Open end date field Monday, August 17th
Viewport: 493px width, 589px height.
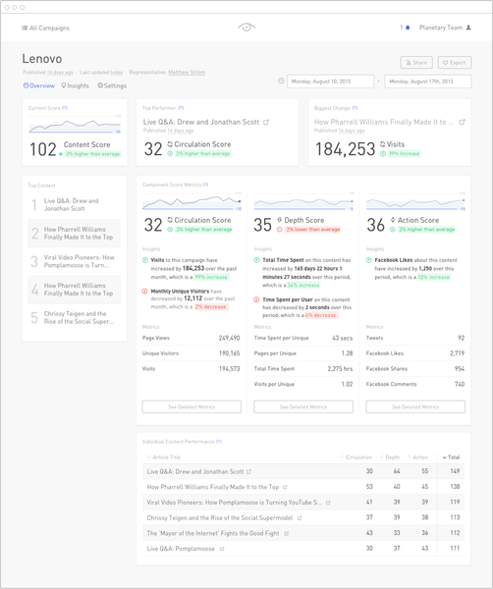coord(427,81)
